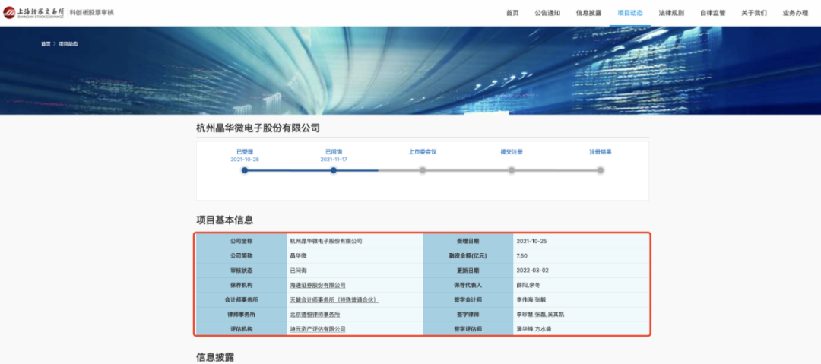Switch to the 项目动态 navigation tab

[x=629, y=13]
